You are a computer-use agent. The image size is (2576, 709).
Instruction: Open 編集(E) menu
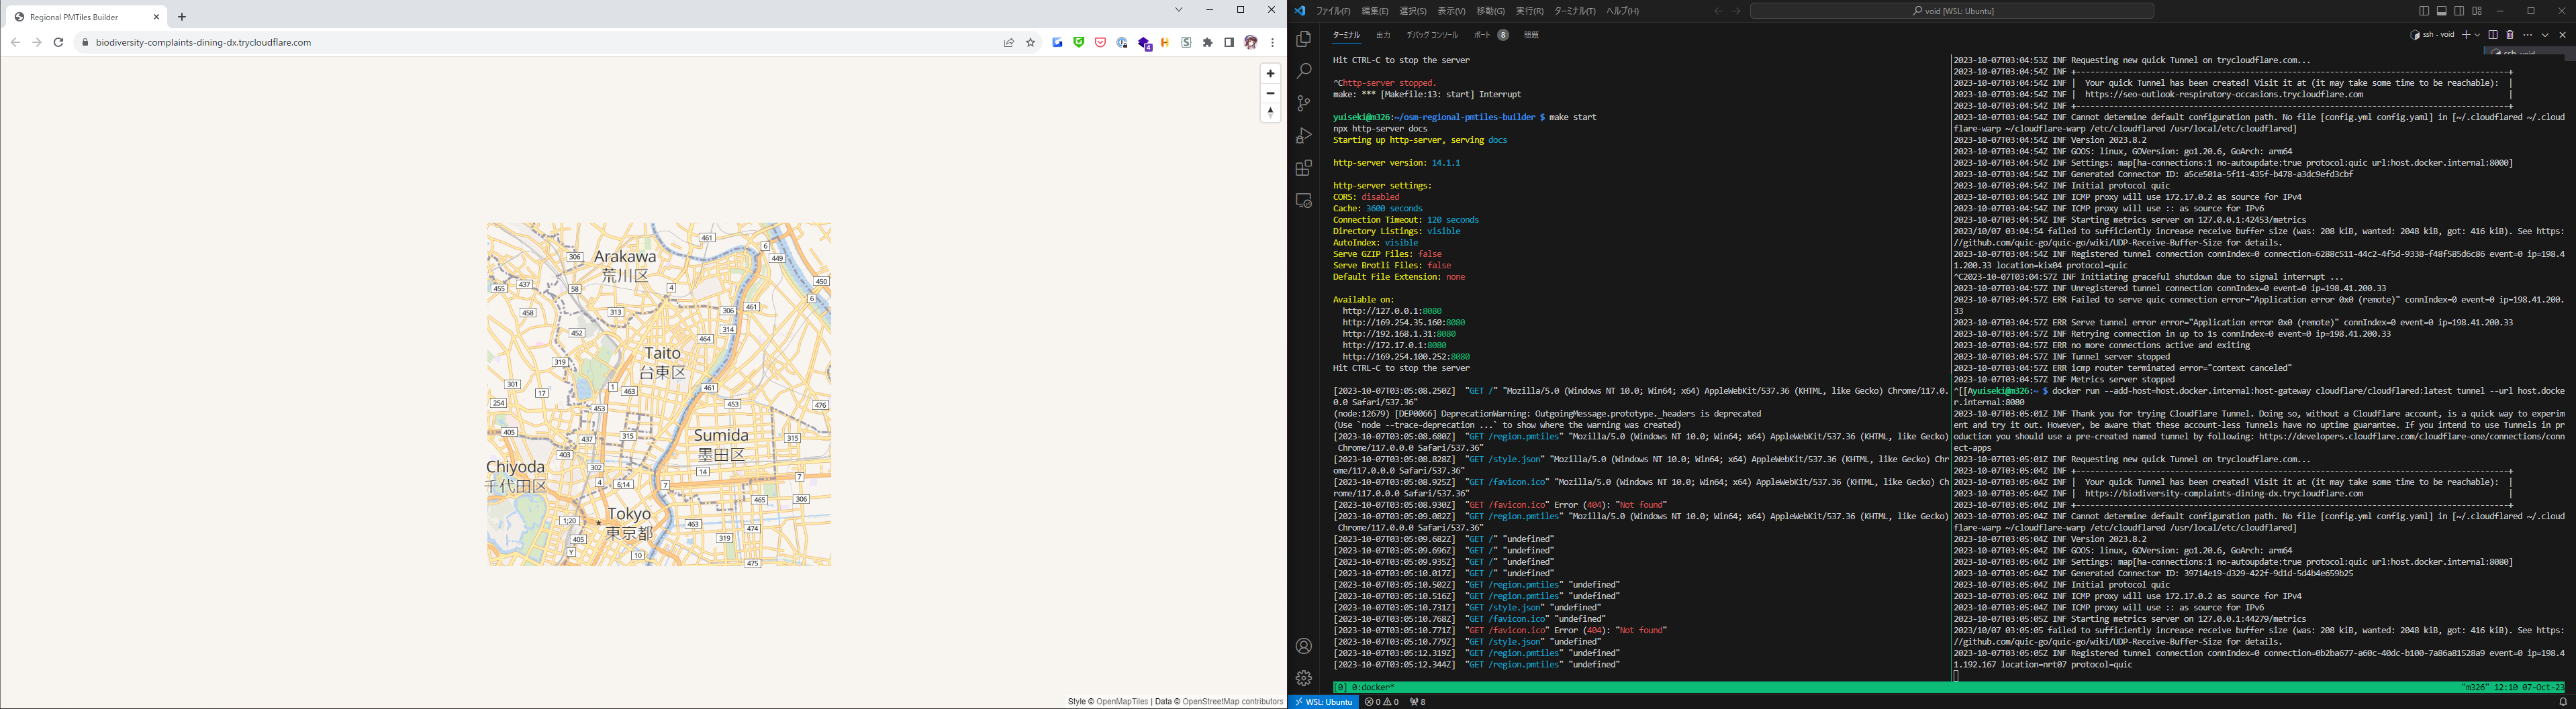click(x=1374, y=11)
